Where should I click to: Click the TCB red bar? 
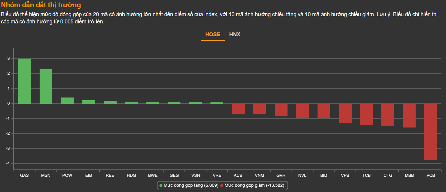366,114
